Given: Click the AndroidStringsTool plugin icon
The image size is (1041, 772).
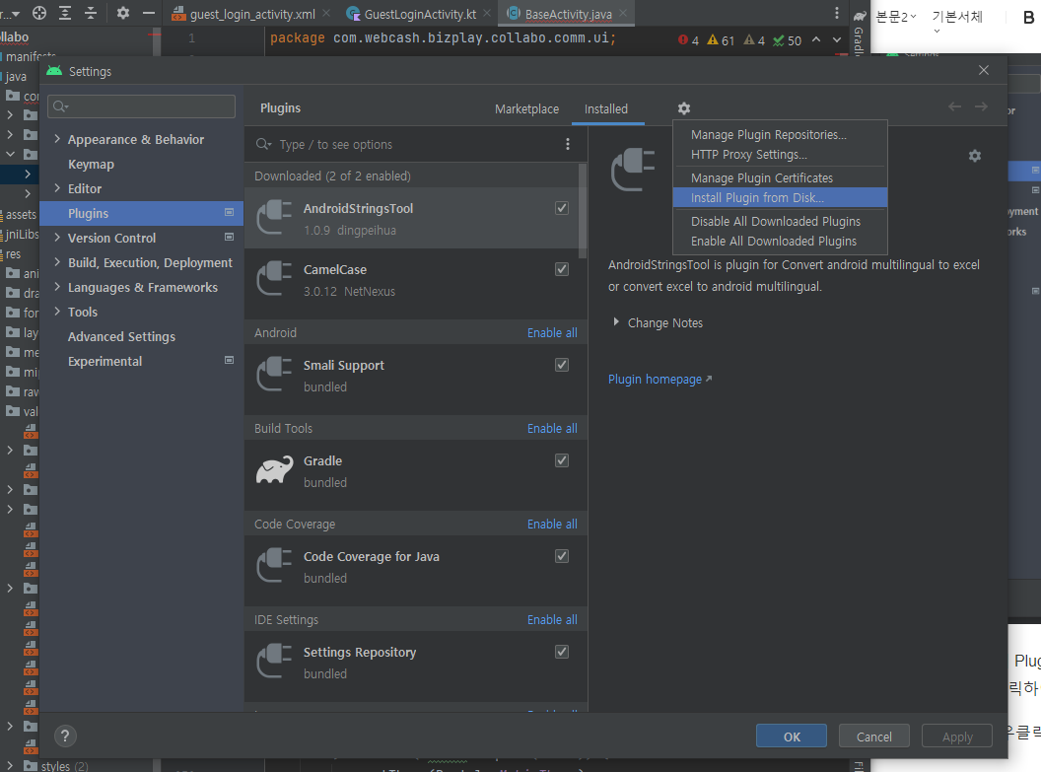Looking at the screenshot, I should click(x=274, y=218).
